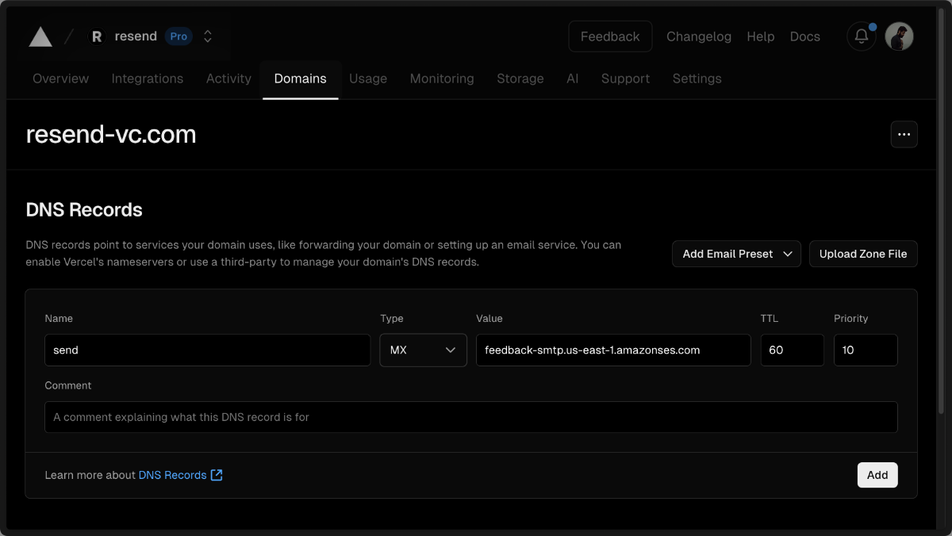Click the Vercel triangle logo
This screenshot has width=952, height=536.
point(40,36)
